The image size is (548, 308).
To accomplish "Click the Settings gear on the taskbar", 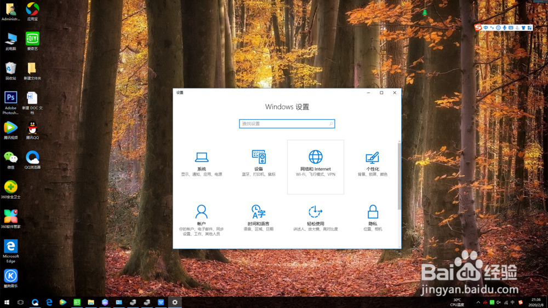I will 175,303.
